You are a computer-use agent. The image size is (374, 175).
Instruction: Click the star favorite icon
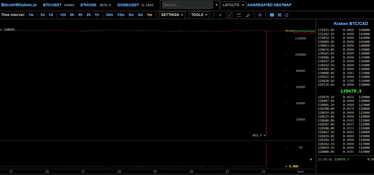click(260, 15)
